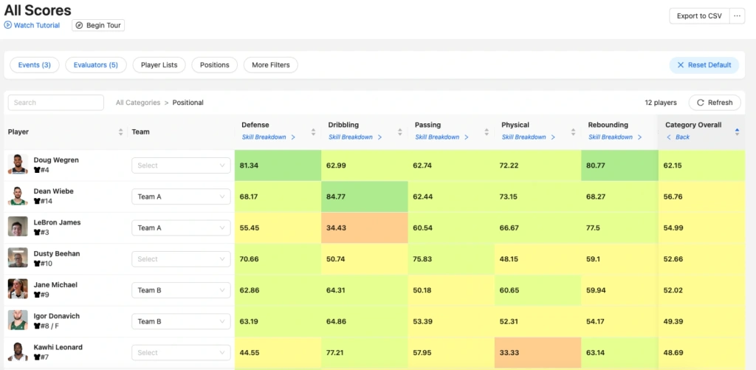The image size is (756, 370).
Task: Open the Player Lists filter
Action: click(159, 65)
